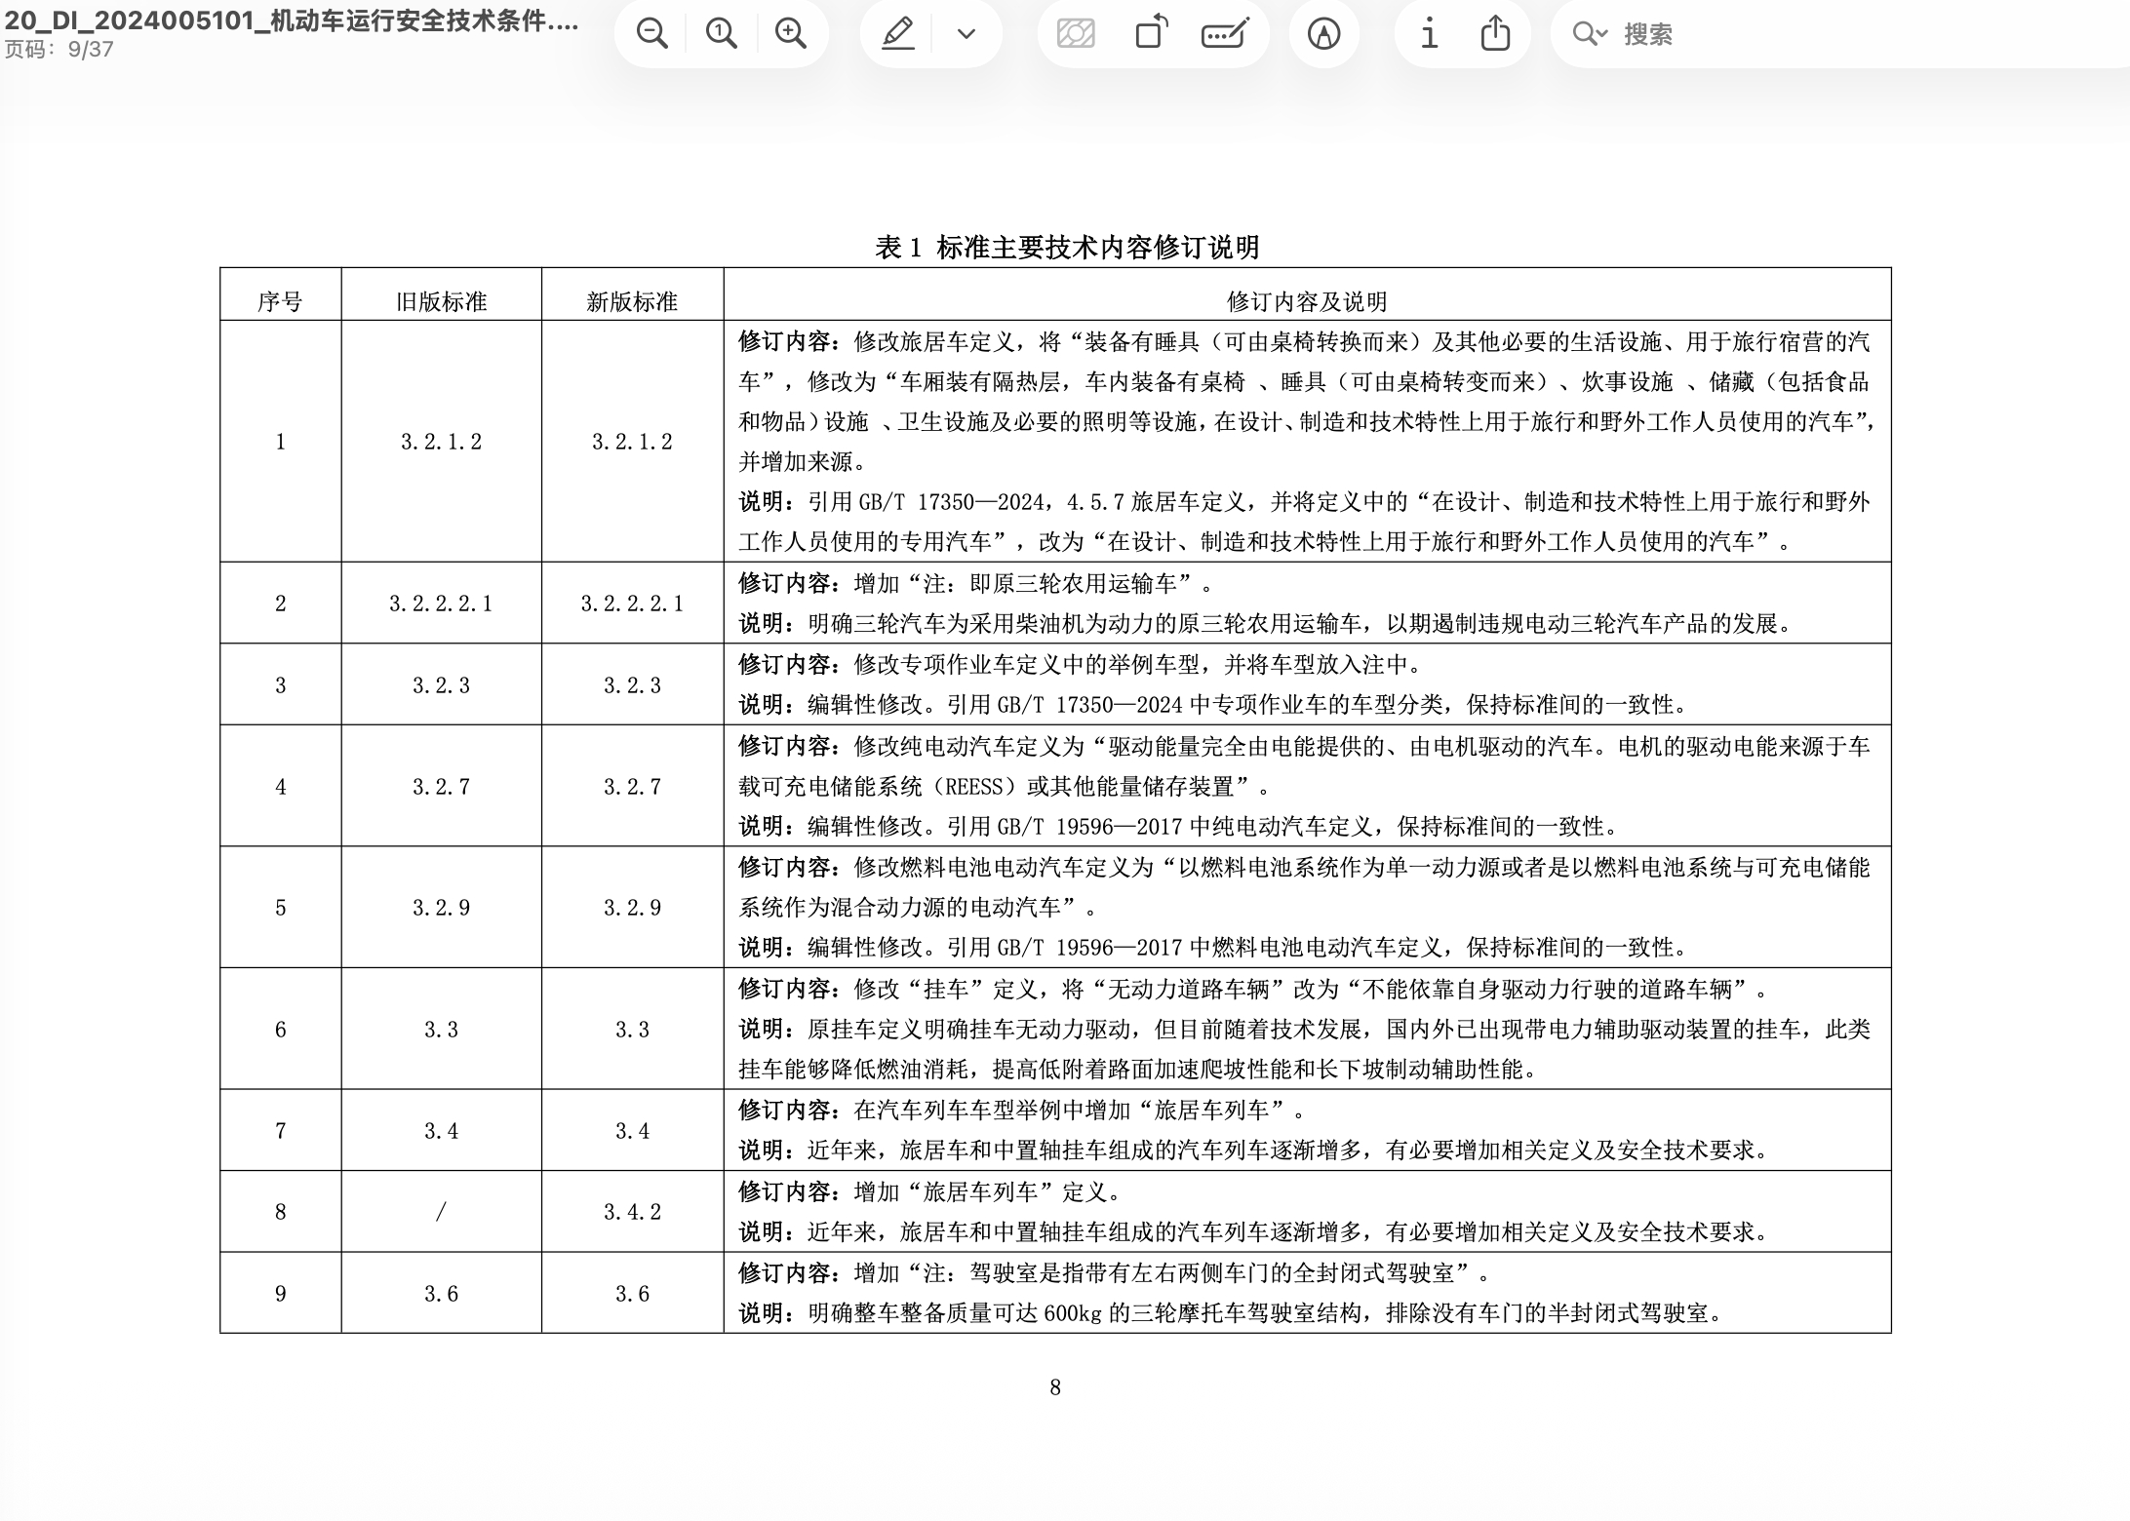Click the zoom in magnifier icon
This screenshot has height=1521, width=2130.
pyautogui.click(x=790, y=34)
